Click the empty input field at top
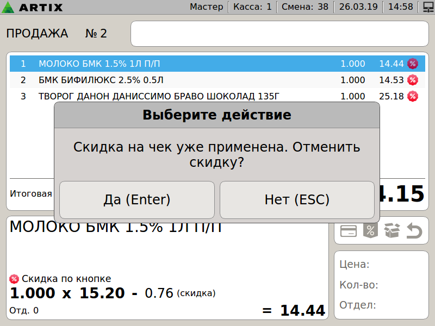 279,34
